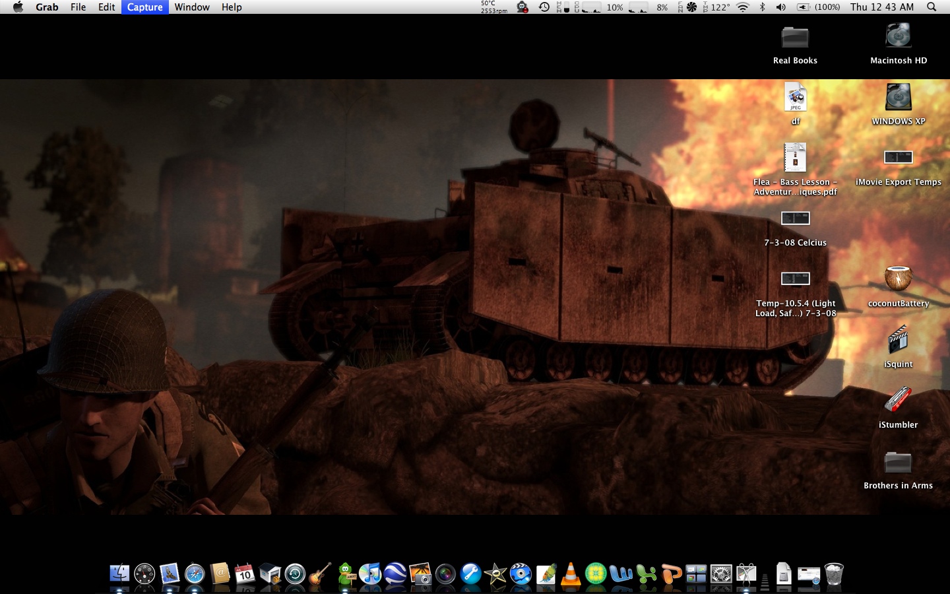
Task: Select the WINDOWS XP drive icon
Action: tap(899, 104)
